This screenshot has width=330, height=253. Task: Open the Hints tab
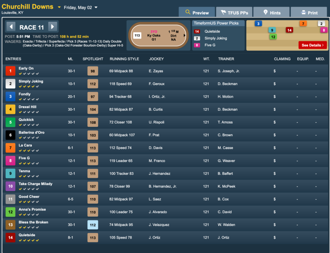[x=271, y=12]
